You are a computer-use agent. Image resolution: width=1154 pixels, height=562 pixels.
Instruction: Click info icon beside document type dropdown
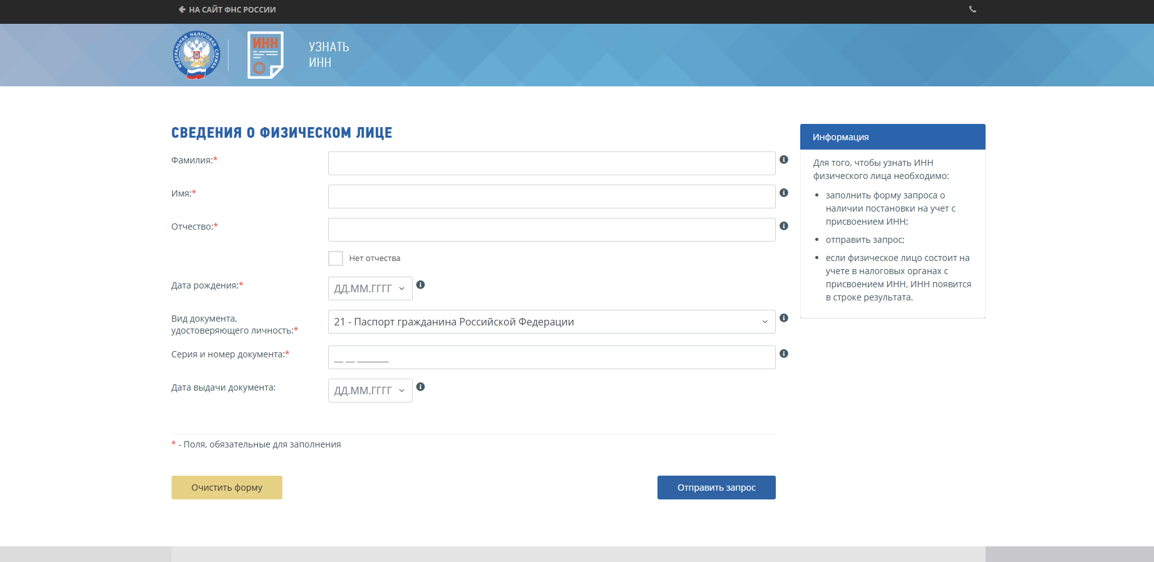coord(784,318)
